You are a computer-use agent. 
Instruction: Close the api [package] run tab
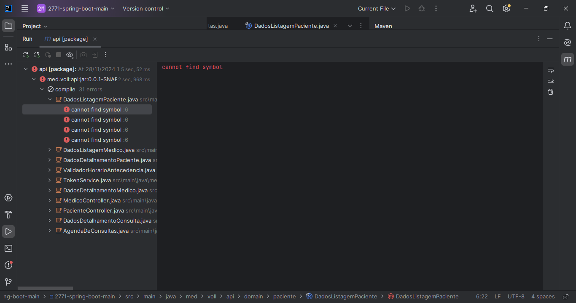coord(95,39)
